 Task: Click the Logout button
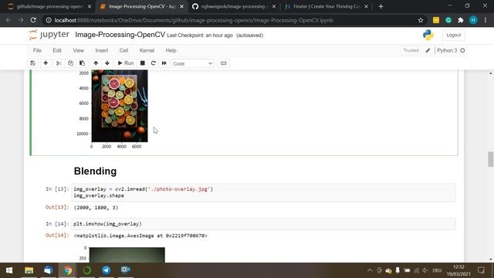pyautogui.click(x=454, y=35)
